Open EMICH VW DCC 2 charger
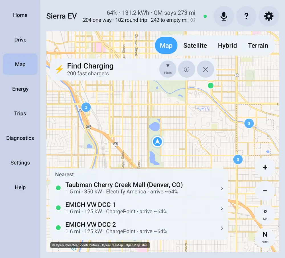 point(139,228)
